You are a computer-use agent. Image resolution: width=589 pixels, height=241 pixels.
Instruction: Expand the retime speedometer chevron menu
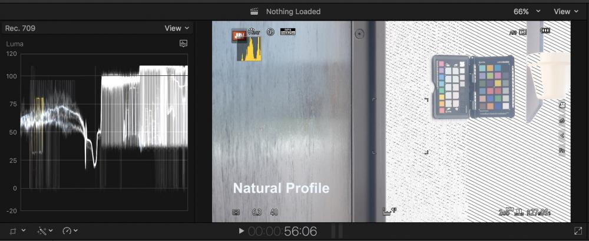76,231
